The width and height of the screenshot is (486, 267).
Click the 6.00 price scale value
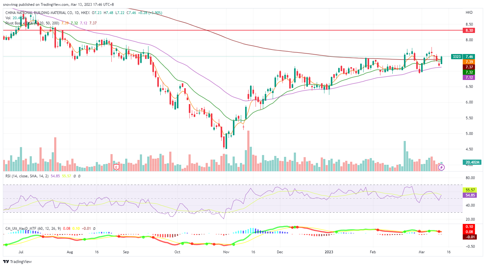click(x=469, y=102)
